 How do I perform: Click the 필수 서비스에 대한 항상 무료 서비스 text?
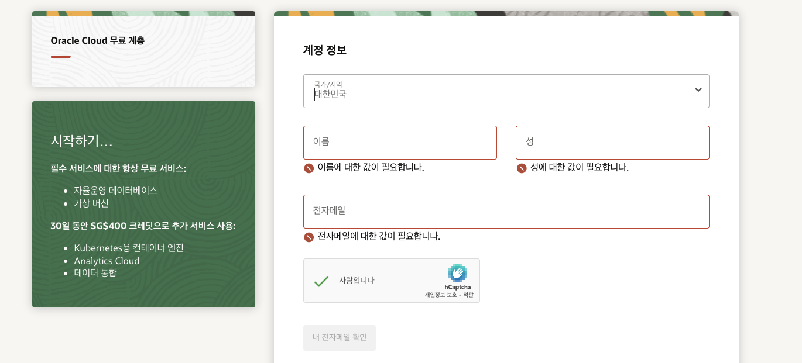[x=118, y=169]
